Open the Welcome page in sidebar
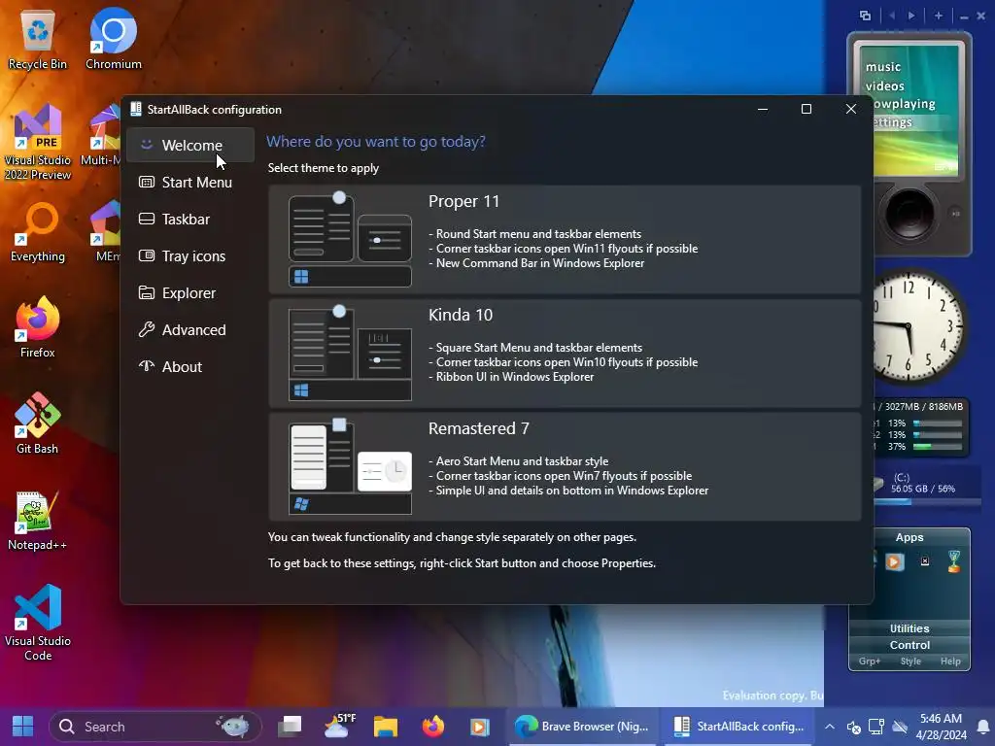 (189, 145)
